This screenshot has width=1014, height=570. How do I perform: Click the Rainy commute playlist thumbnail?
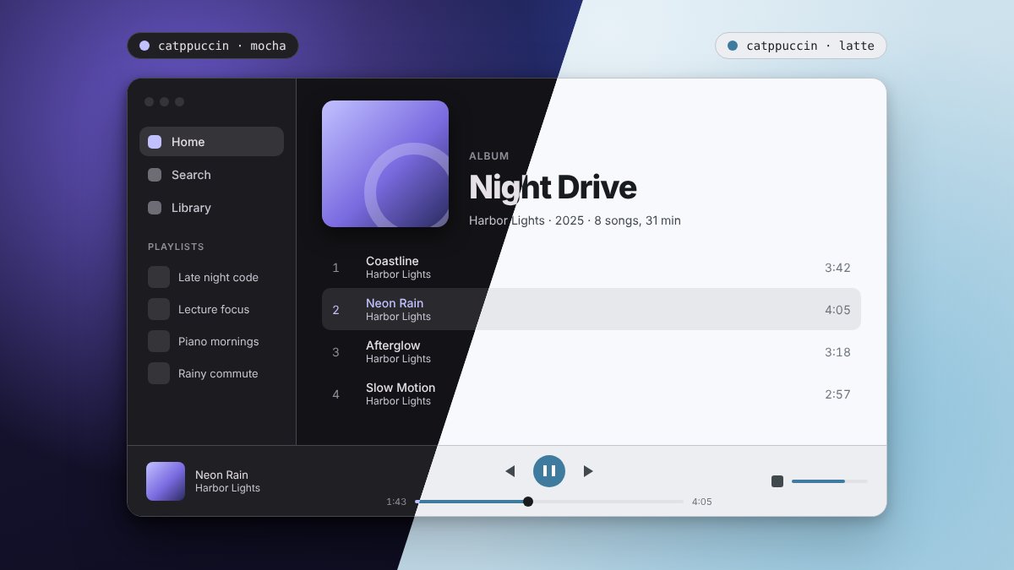159,373
